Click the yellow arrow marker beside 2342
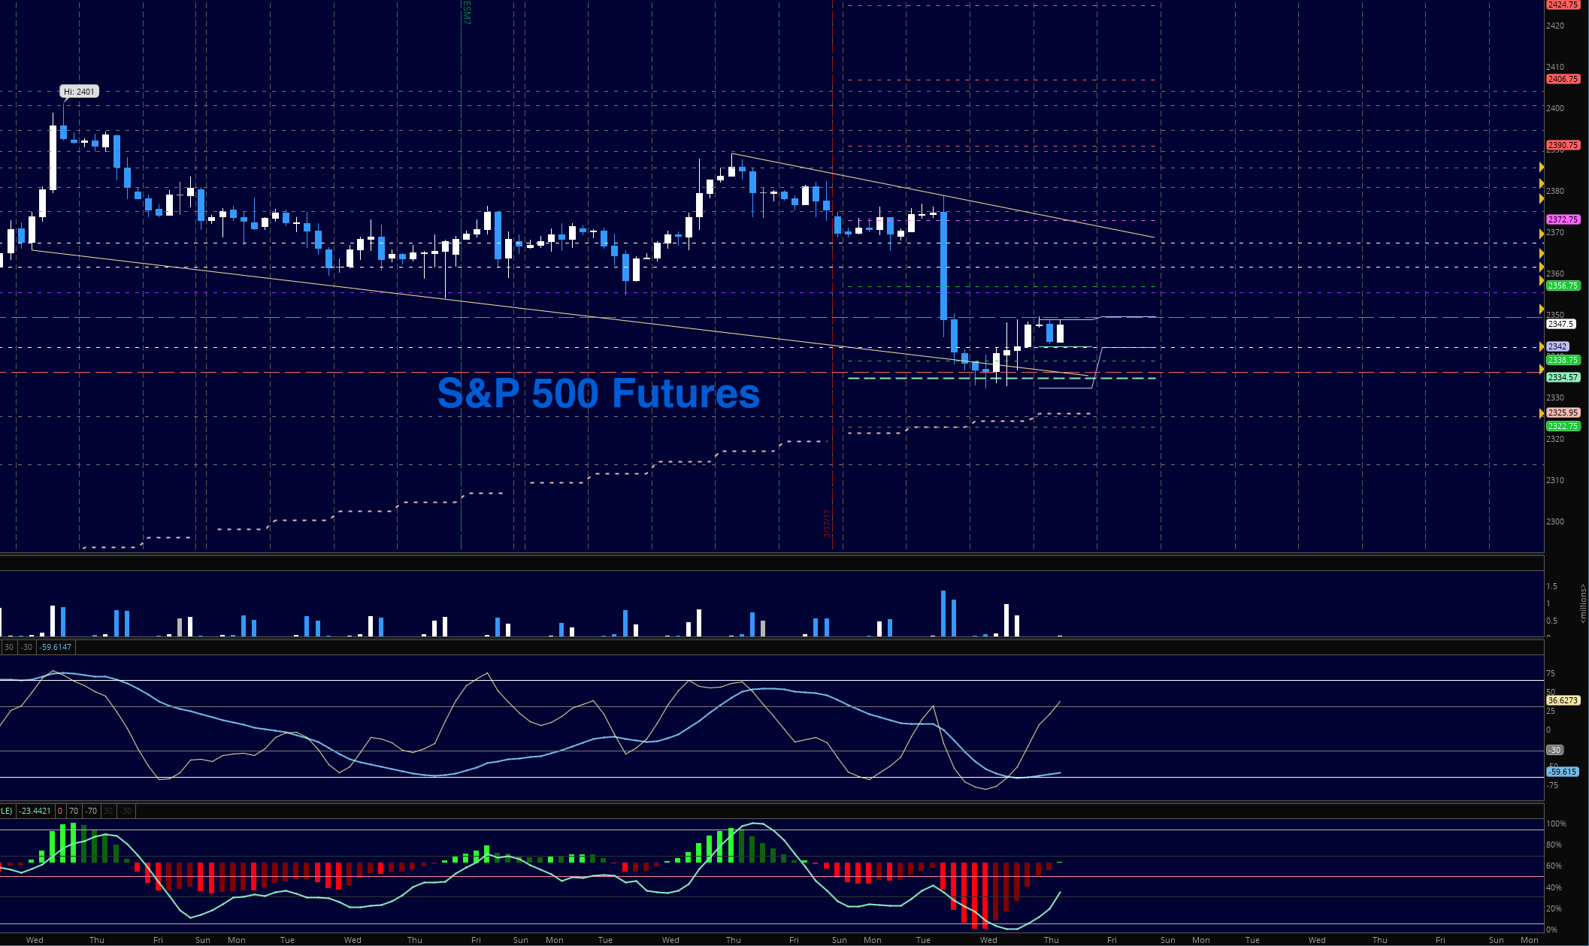 (1542, 346)
